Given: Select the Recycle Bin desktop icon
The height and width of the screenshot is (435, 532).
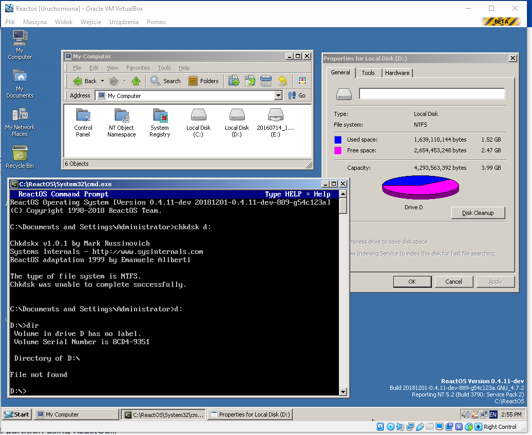Looking at the screenshot, I should click(x=20, y=156).
